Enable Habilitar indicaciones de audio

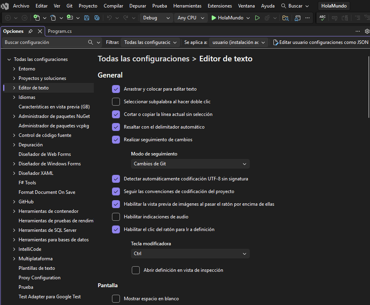(x=116, y=217)
